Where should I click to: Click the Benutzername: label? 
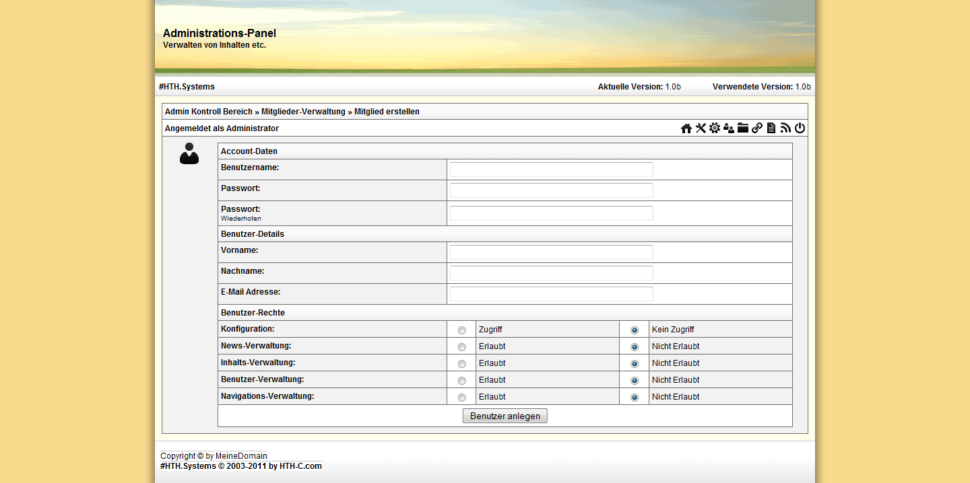250,167
